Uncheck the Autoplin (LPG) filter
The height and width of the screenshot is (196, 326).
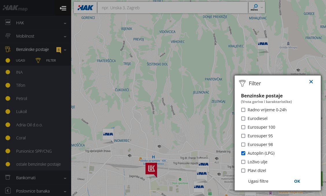click(243, 153)
